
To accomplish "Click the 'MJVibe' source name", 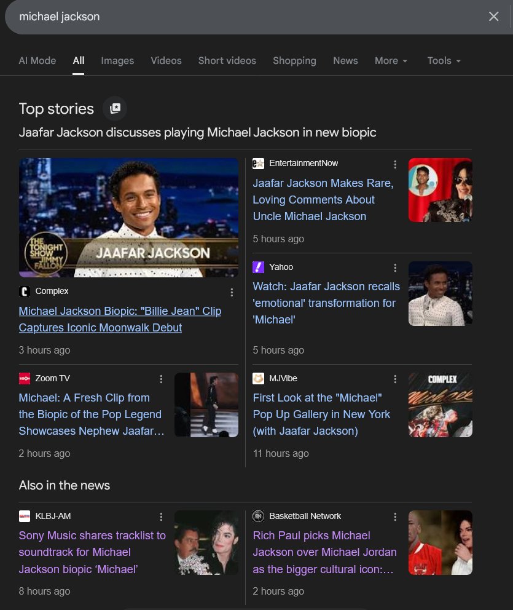I will 283,378.
